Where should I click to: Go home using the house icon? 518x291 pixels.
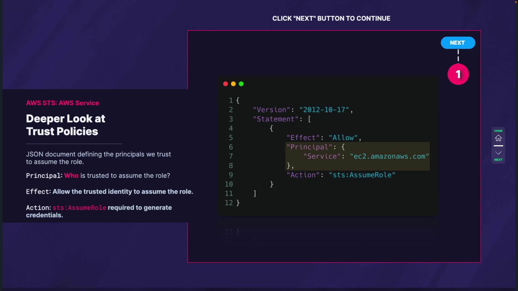(x=498, y=138)
